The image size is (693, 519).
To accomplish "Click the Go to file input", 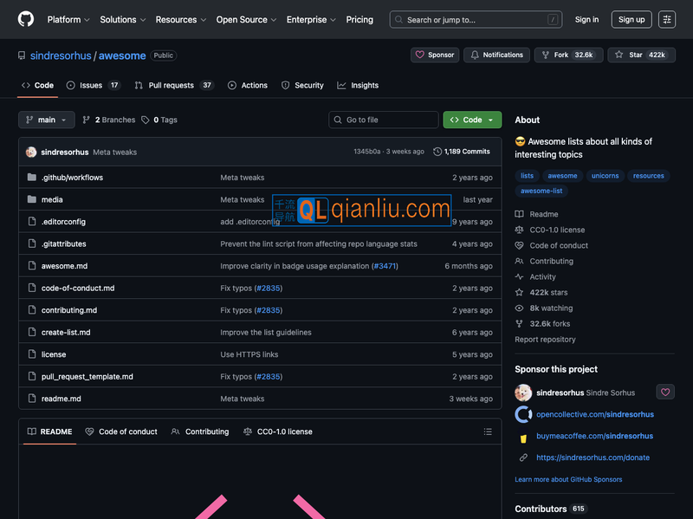I will tap(384, 120).
